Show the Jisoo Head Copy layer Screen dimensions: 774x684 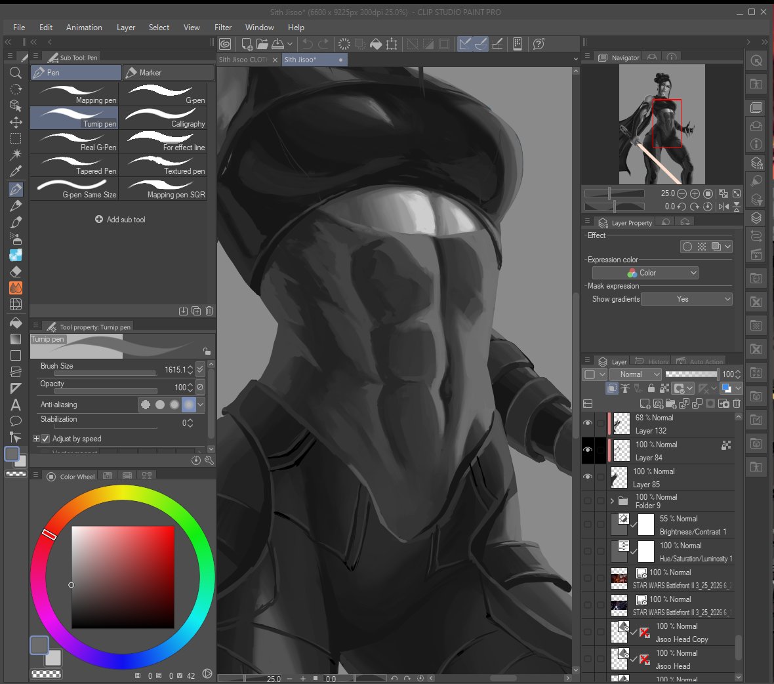588,632
